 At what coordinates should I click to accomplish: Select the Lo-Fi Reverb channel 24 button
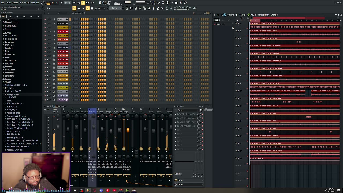63,100
